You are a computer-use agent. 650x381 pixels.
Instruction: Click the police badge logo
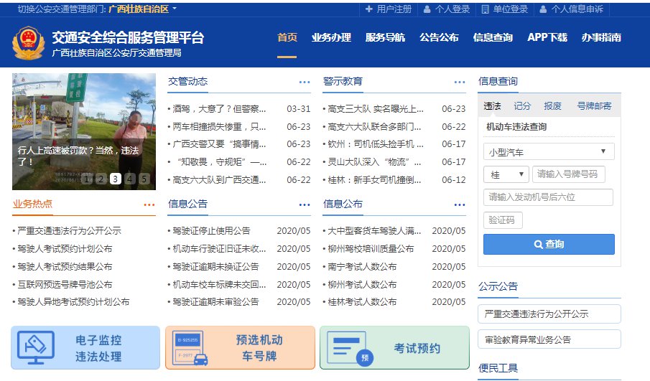(28, 43)
